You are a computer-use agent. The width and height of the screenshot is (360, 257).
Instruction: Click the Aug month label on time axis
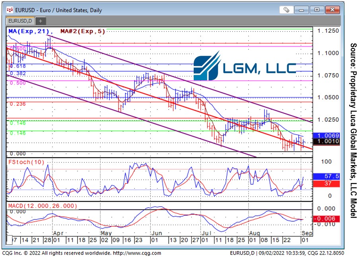point(255,234)
